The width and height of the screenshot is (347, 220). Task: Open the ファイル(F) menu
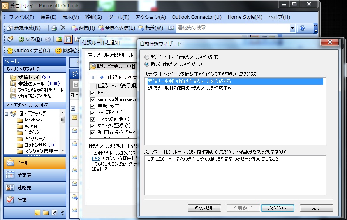pyautogui.click(x=21, y=17)
